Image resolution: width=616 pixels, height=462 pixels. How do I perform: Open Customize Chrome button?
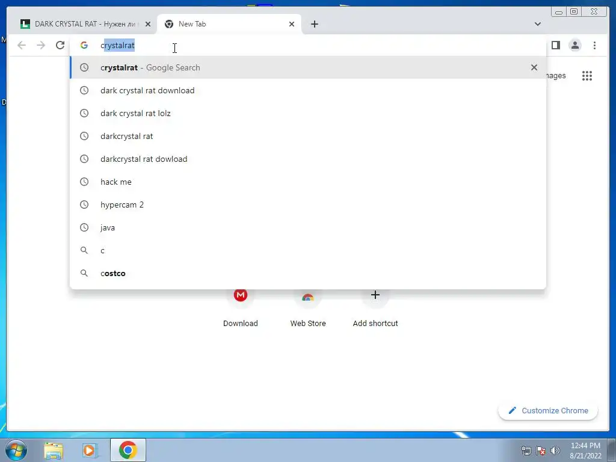pos(548,410)
